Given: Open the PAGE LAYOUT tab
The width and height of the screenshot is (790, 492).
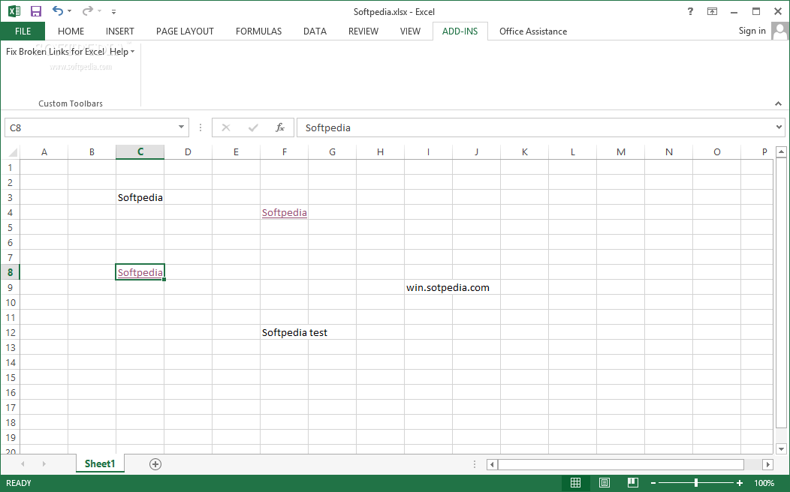Looking at the screenshot, I should click(185, 31).
